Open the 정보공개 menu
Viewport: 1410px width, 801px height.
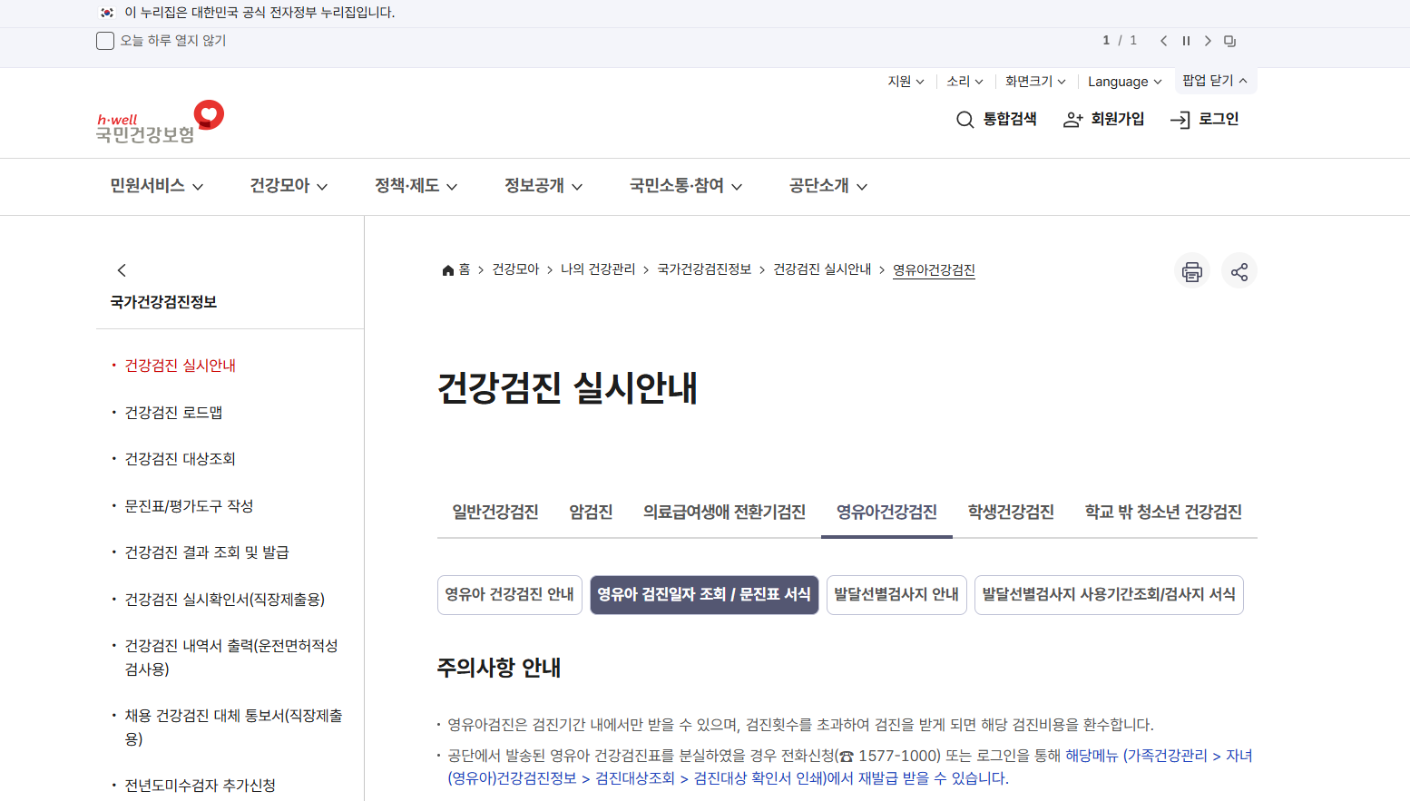[543, 186]
